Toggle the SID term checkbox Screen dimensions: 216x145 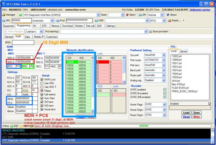click(42, 102)
